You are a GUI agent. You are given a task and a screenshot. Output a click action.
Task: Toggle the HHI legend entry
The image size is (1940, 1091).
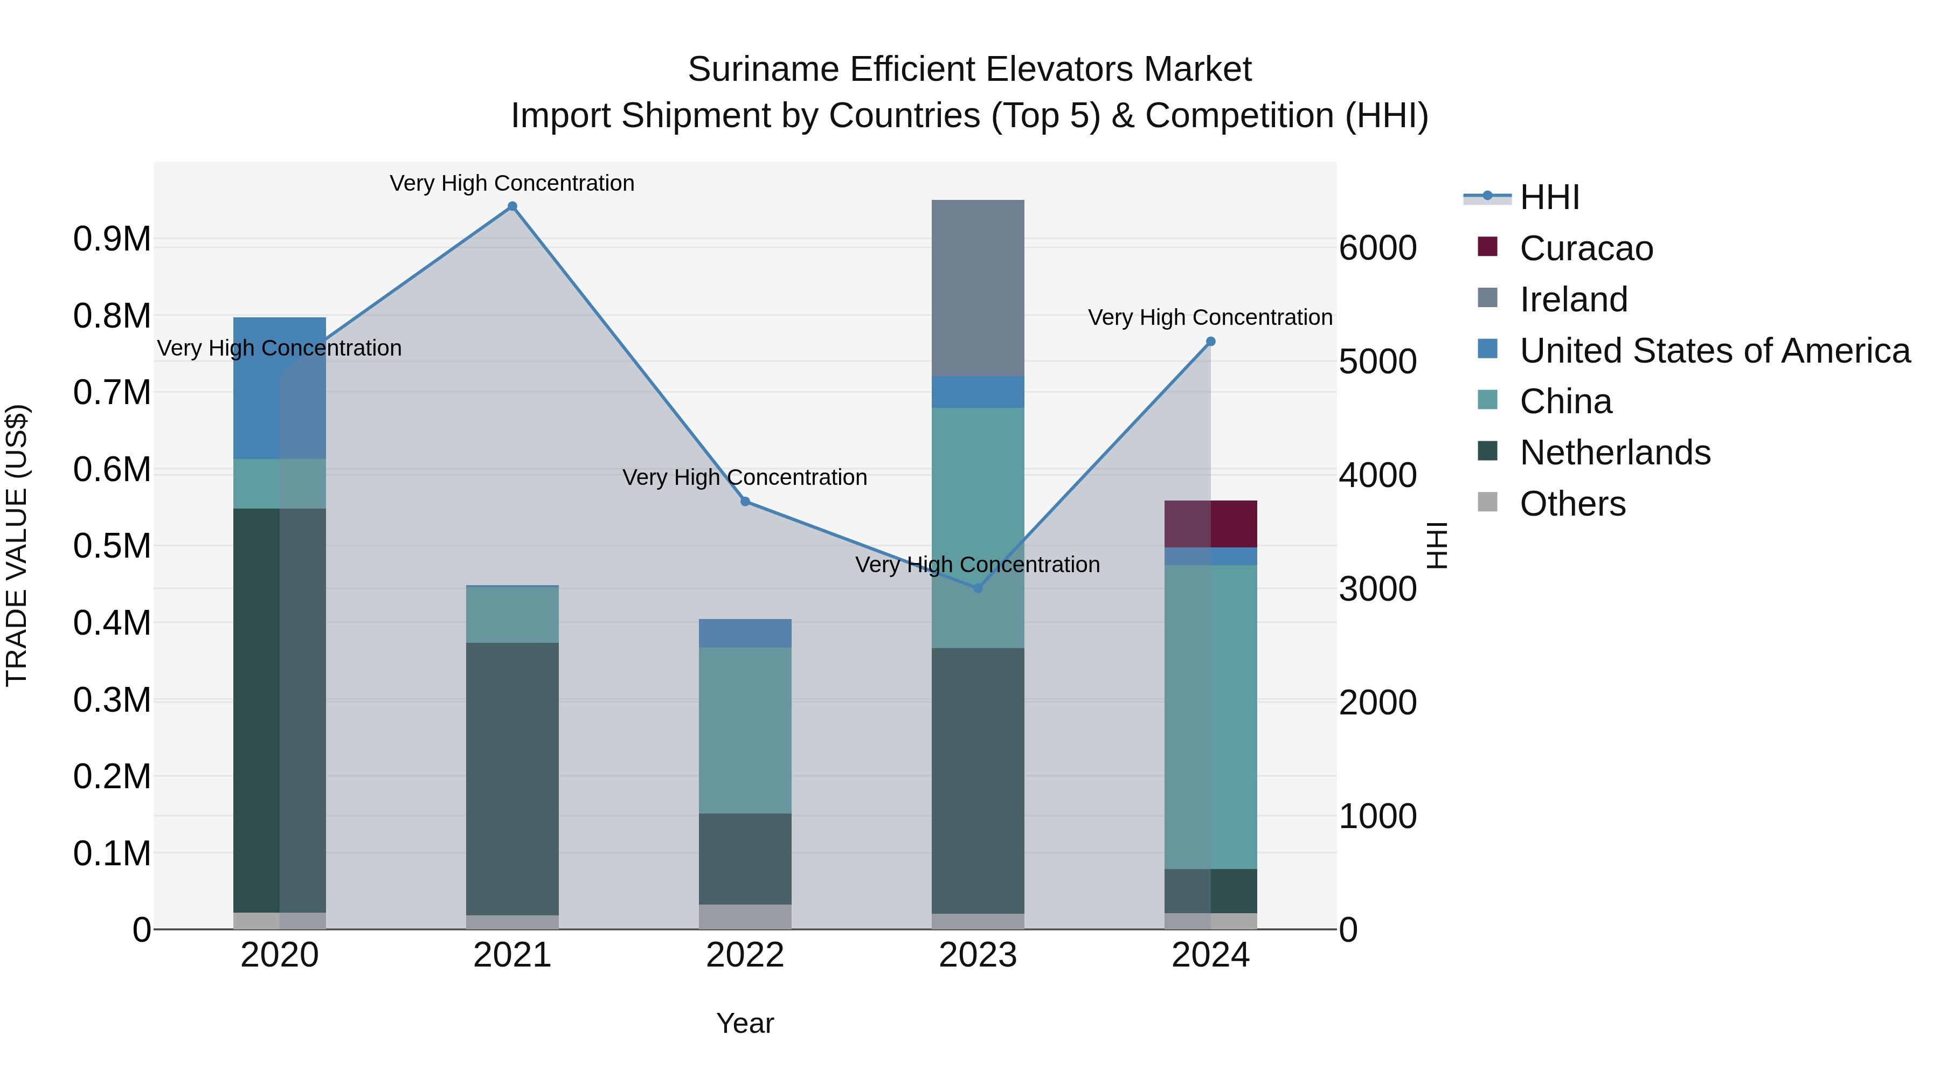point(1521,197)
